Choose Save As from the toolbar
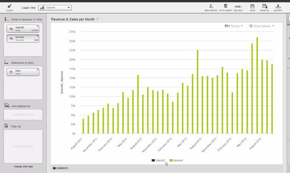Screen dimensions: 290x173 click(265, 7)
